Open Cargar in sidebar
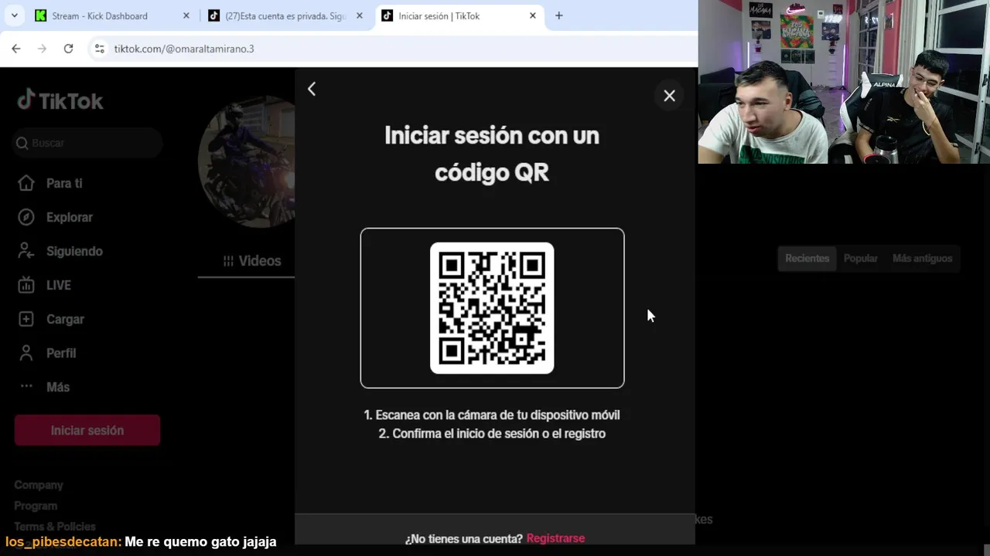 (x=65, y=319)
